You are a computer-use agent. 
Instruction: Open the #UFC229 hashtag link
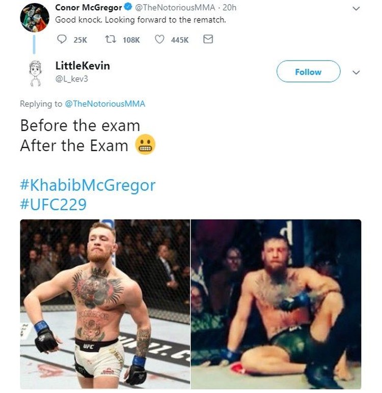(53, 204)
